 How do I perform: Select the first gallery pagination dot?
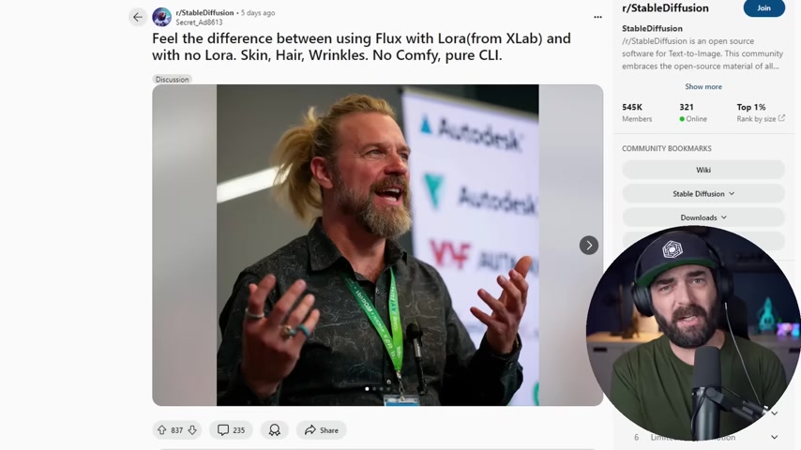(x=367, y=389)
